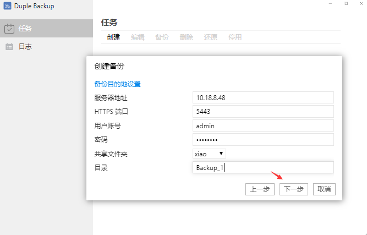Select the 创建 toolbar tab
This screenshot has height=235, width=367.
[x=113, y=37]
